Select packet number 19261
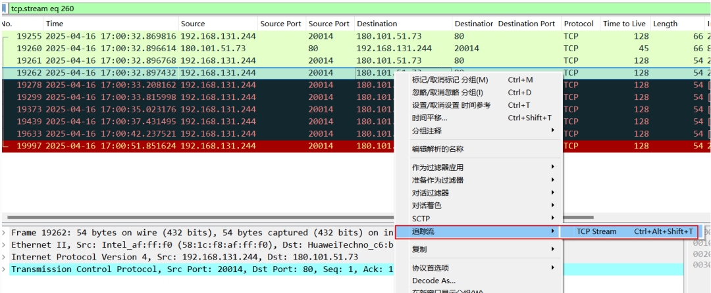The width and height of the screenshot is (711, 293). click(x=355, y=60)
